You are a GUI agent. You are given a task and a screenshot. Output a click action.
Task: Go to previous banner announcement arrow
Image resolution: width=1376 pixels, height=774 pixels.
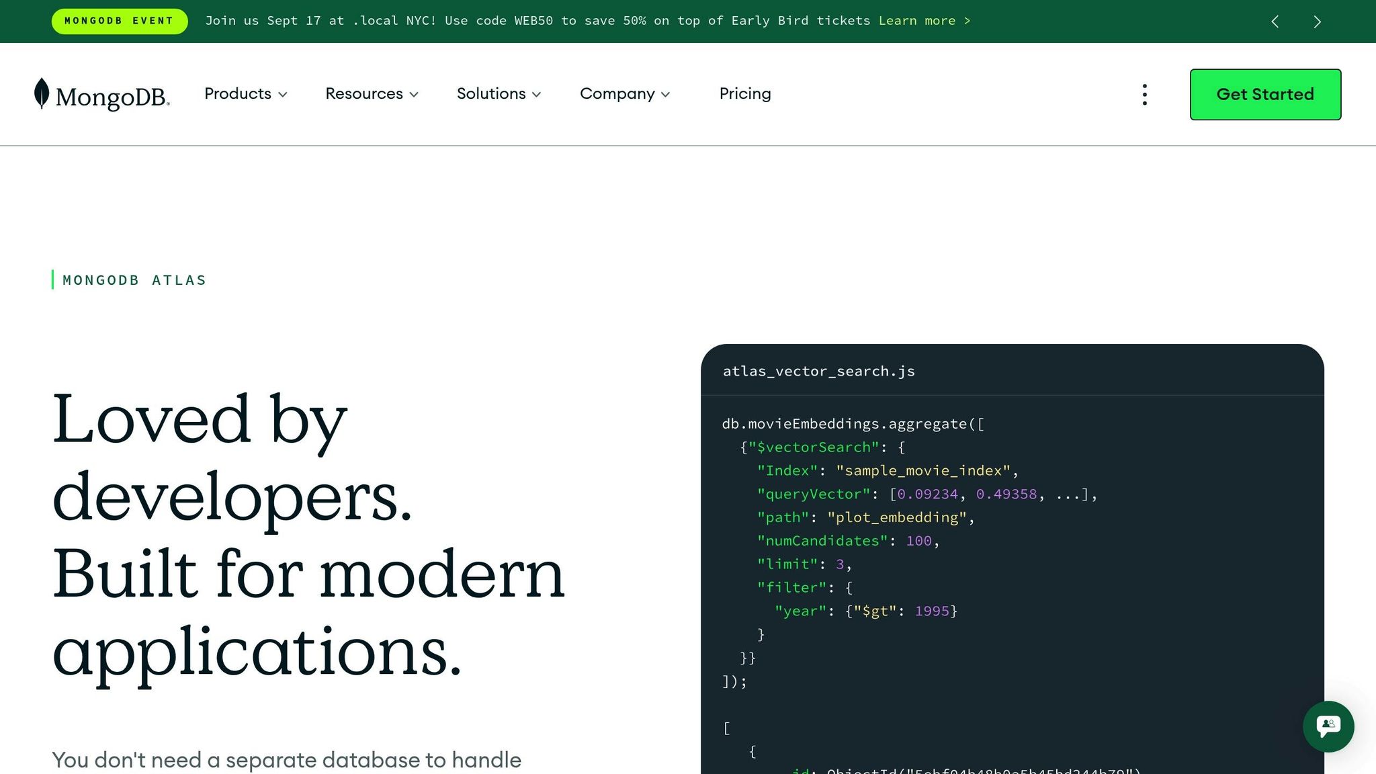tap(1275, 21)
